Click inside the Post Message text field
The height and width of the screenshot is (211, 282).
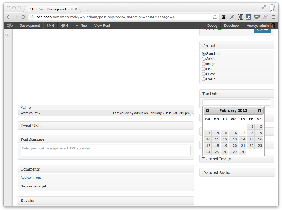[x=106, y=150]
